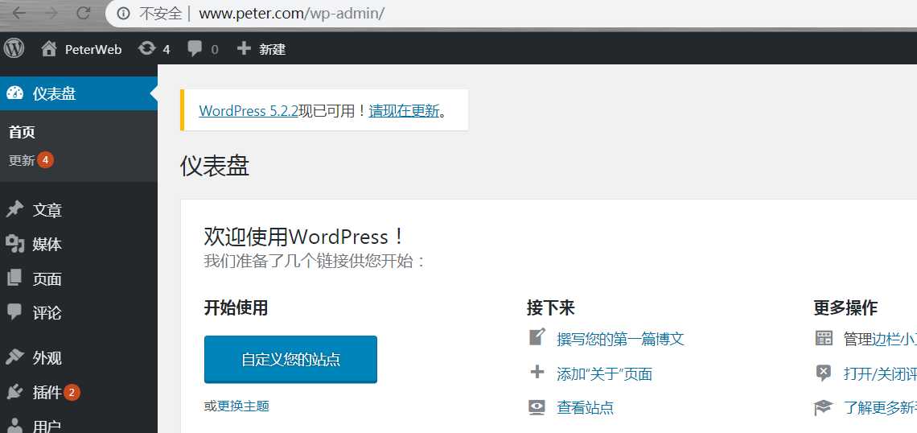Open 外观 in the sidebar
This screenshot has height=433, width=917.
[x=47, y=357]
